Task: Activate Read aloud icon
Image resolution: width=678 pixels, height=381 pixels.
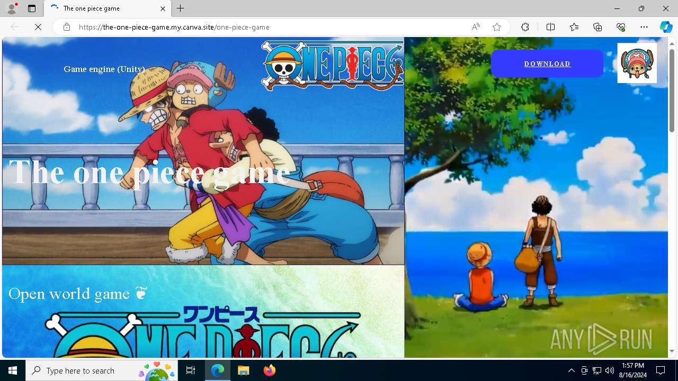Action: pos(476,27)
